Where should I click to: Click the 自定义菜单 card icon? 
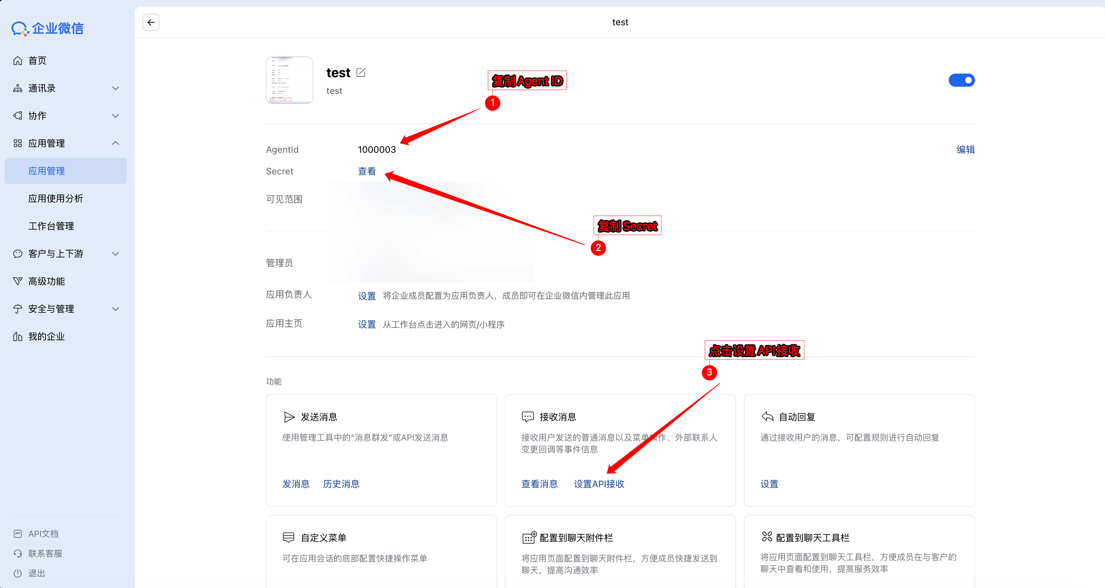pyautogui.click(x=289, y=537)
